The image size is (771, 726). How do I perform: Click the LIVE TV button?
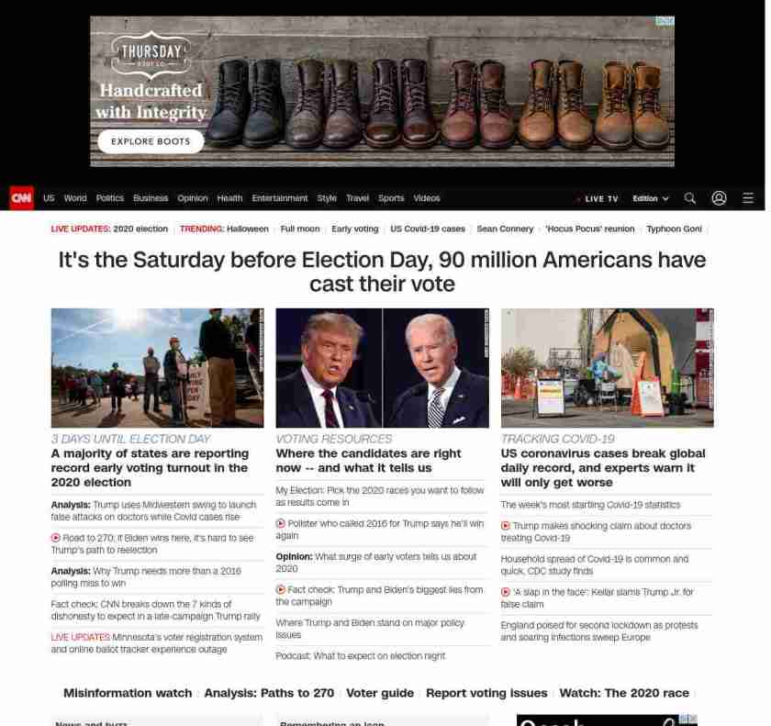(600, 199)
